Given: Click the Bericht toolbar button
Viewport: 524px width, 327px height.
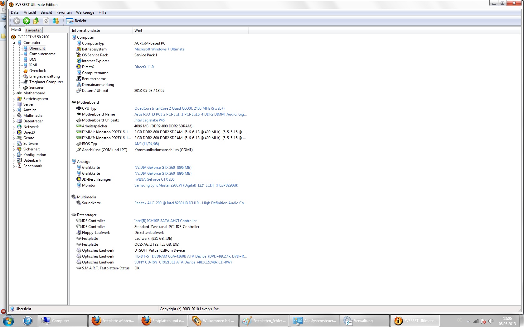Looking at the screenshot, I should tap(77, 21).
